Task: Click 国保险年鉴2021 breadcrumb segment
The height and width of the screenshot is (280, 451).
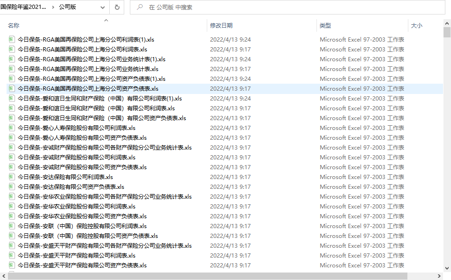Action: [x=23, y=7]
